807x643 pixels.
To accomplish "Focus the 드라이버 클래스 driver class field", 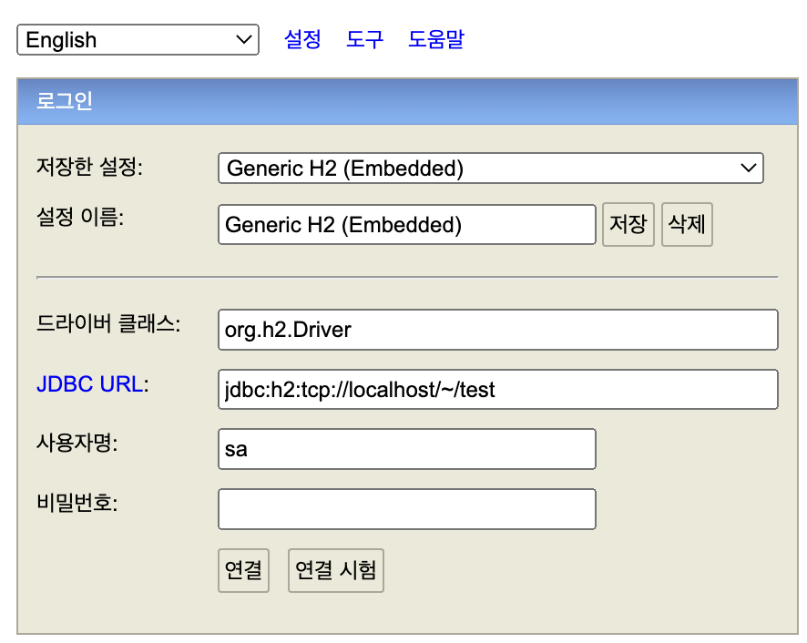I will click(x=497, y=330).
